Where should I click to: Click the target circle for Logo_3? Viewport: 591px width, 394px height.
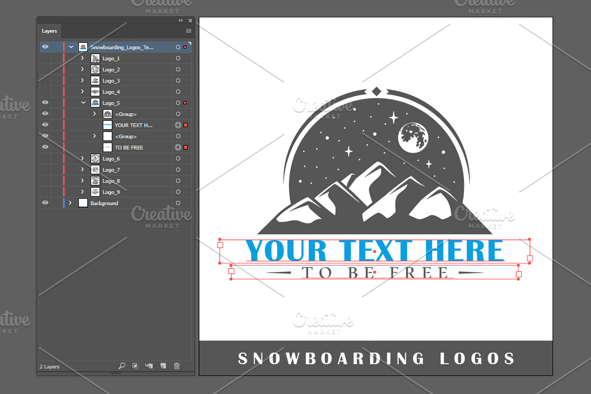tap(178, 81)
